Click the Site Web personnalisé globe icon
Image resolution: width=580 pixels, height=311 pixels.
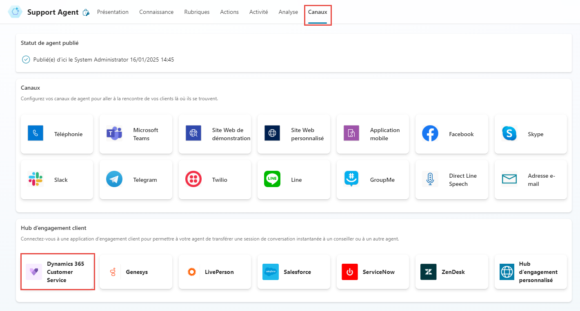tap(272, 133)
